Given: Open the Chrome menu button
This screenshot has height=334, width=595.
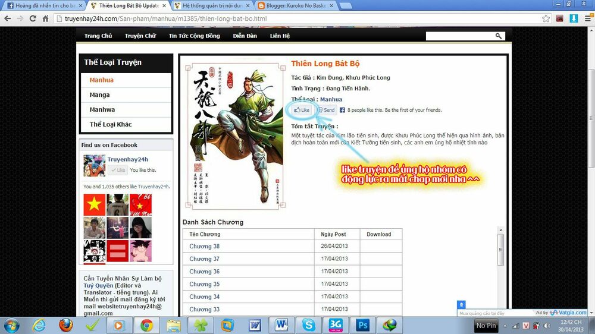Looking at the screenshot, I should tap(587, 18).
